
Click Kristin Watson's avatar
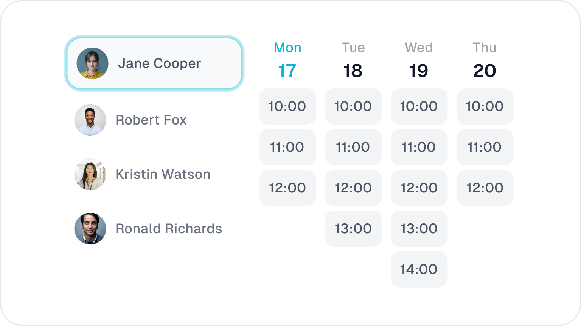pyautogui.click(x=90, y=174)
